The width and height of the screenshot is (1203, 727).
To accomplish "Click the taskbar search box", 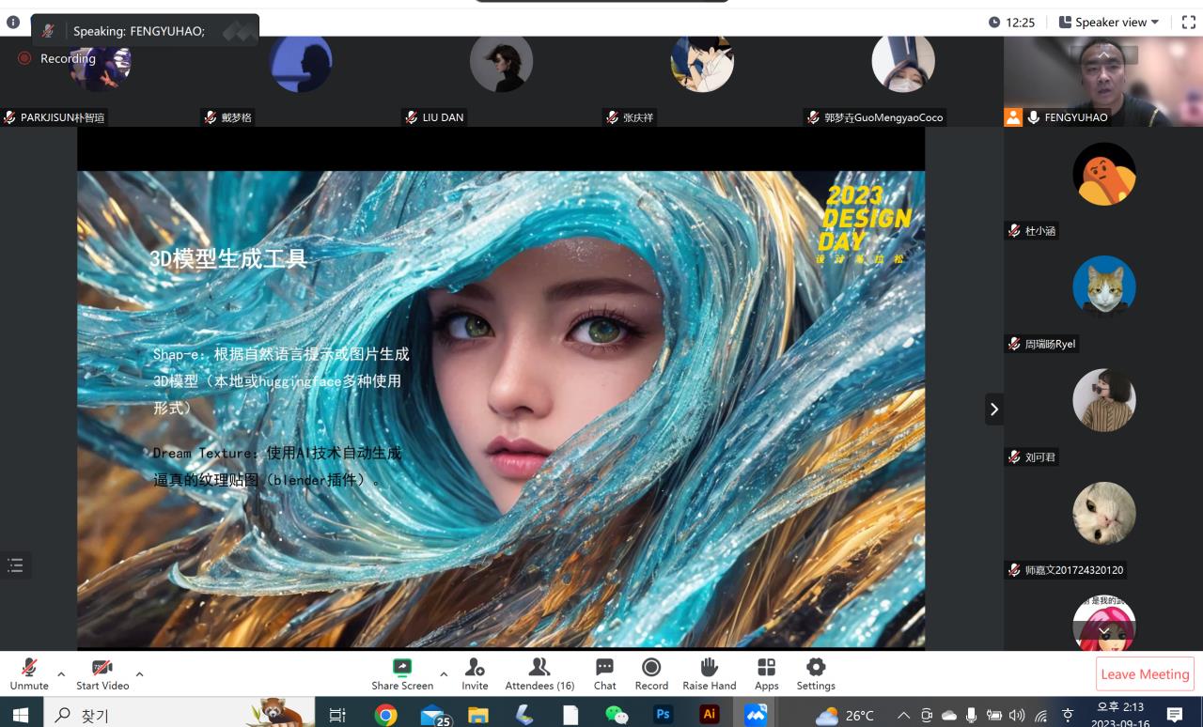I will click(179, 716).
